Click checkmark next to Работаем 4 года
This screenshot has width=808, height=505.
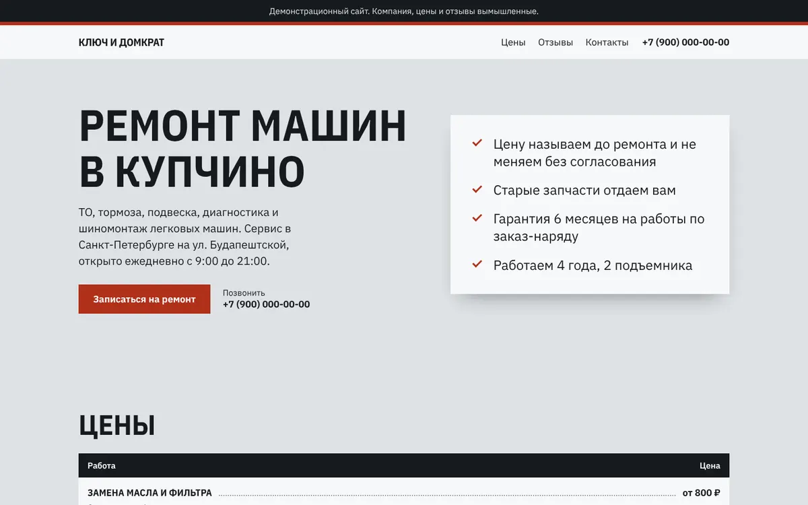[477, 265]
